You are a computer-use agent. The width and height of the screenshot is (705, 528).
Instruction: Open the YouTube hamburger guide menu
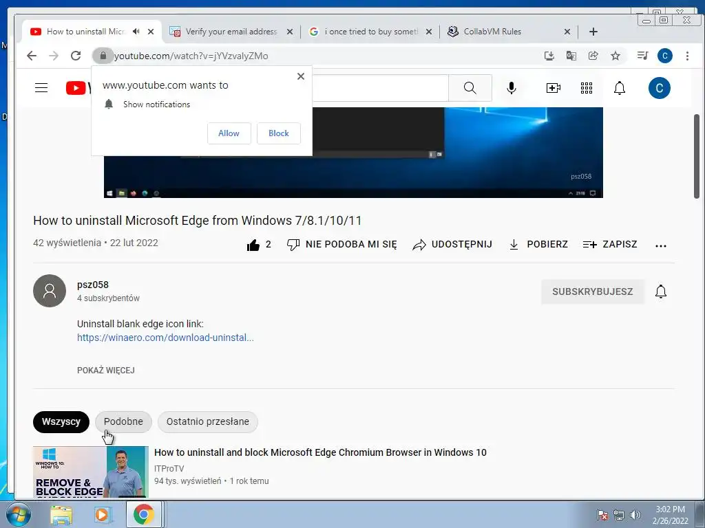tap(41, 87)
